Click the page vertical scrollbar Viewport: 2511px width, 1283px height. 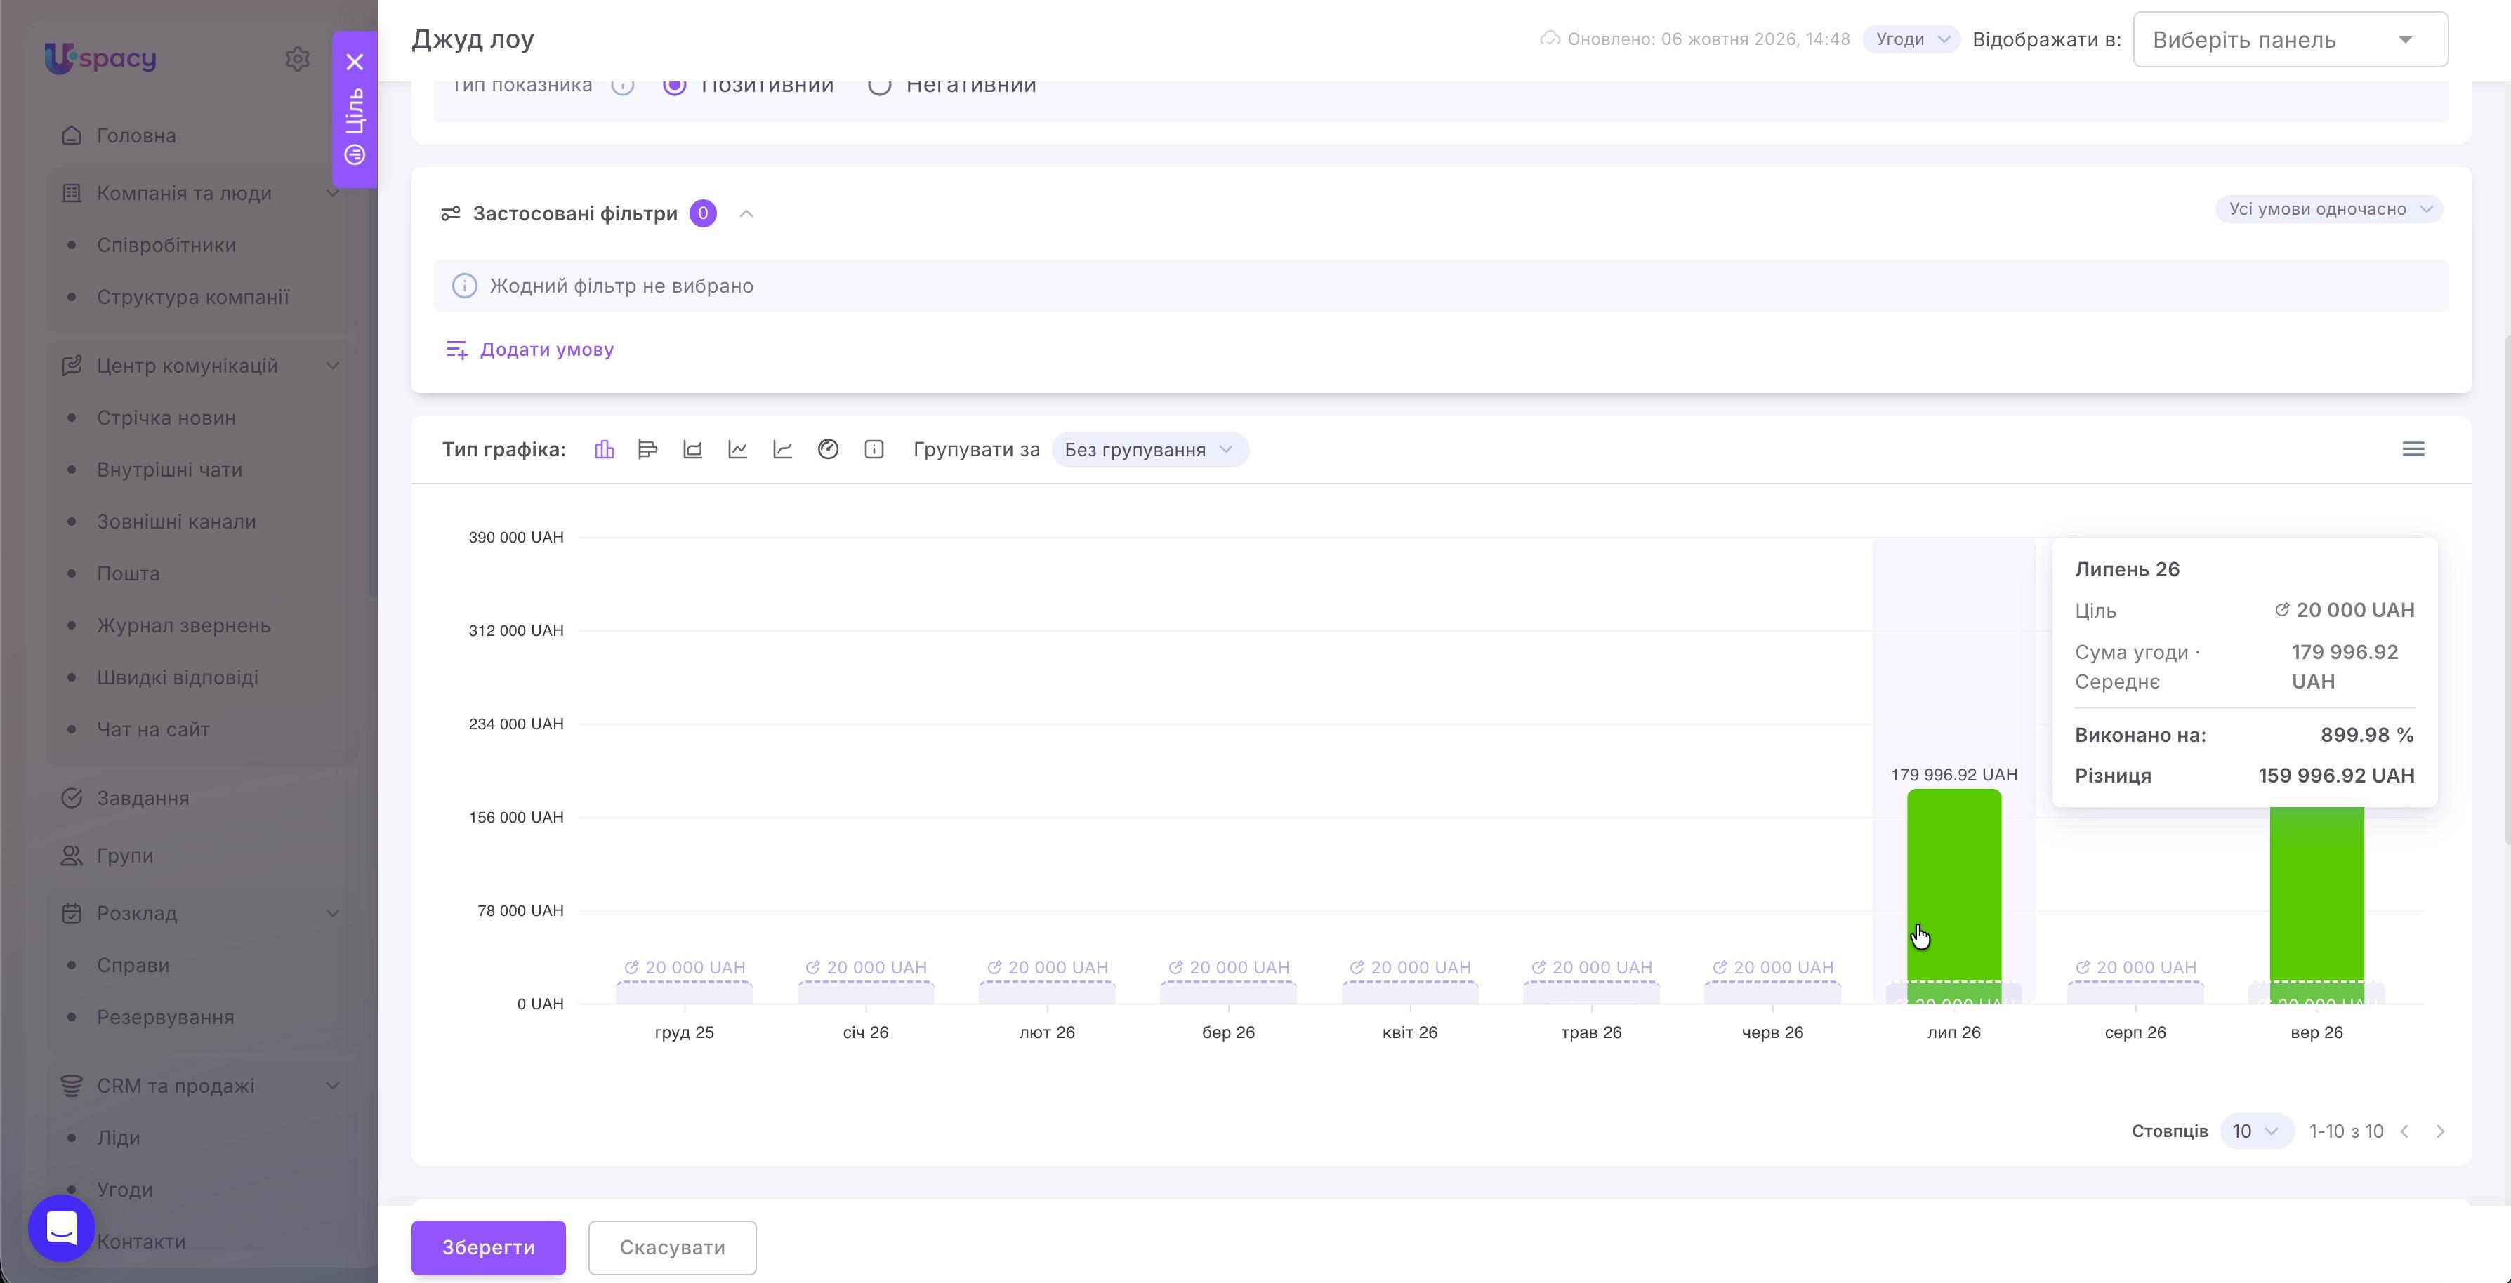pos(2505,590)
